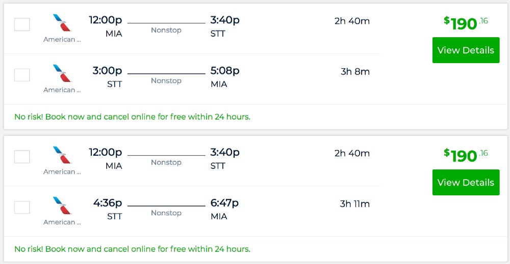Check the 12:00p MIA flight in first itinerary
The width and height of the screenshot is (510, 264).
(22, 24)
